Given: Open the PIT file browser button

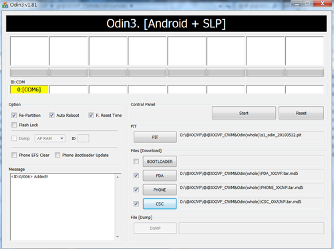Looking at the screenshot, I should click(x=155, y=137).
